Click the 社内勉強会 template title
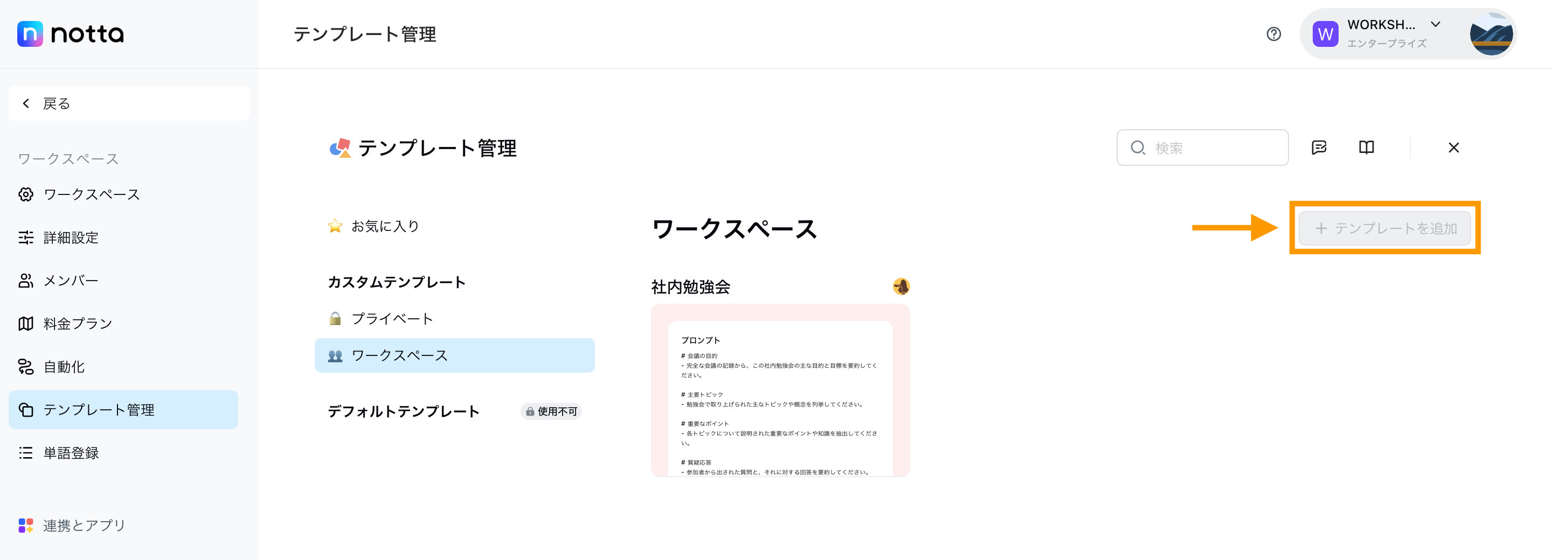Viewport: 1552px width, 560px height. (x=690, y=287)
